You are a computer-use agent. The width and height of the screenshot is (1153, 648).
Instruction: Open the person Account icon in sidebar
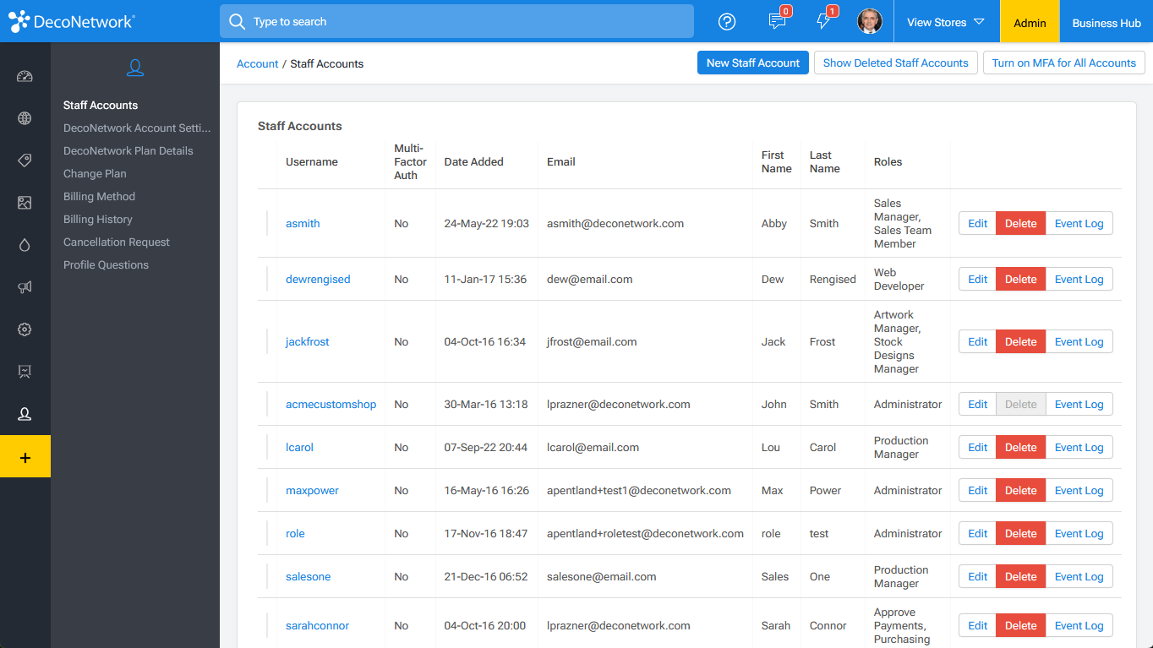(25, 413)
